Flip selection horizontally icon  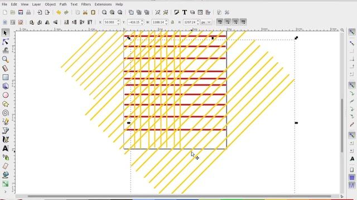(x=47, y=22)
